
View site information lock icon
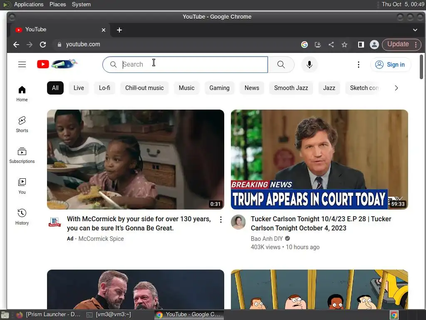tap(59, 44)
